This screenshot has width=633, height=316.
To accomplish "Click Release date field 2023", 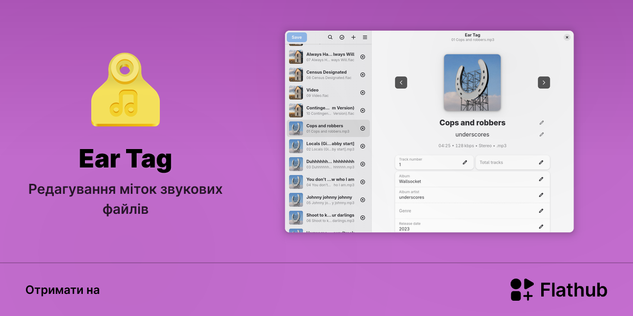I will [473, 226].
